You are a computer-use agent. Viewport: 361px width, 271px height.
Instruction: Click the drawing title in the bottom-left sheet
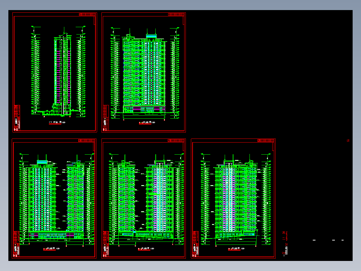tap(52, 249)
